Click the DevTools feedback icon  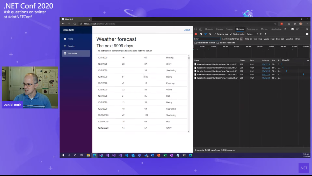click(x=298, y=29)
